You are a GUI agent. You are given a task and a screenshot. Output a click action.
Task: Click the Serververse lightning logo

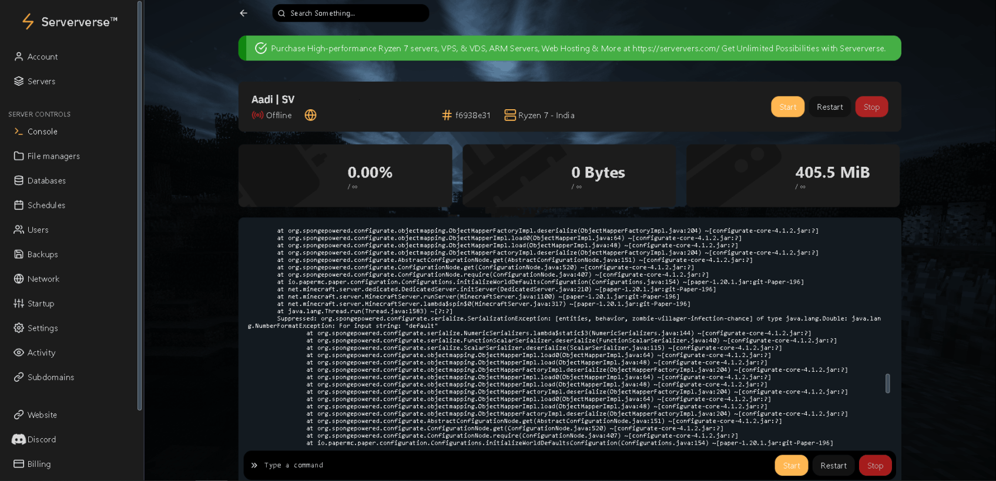pyautogui.click(x=28, y=22)
